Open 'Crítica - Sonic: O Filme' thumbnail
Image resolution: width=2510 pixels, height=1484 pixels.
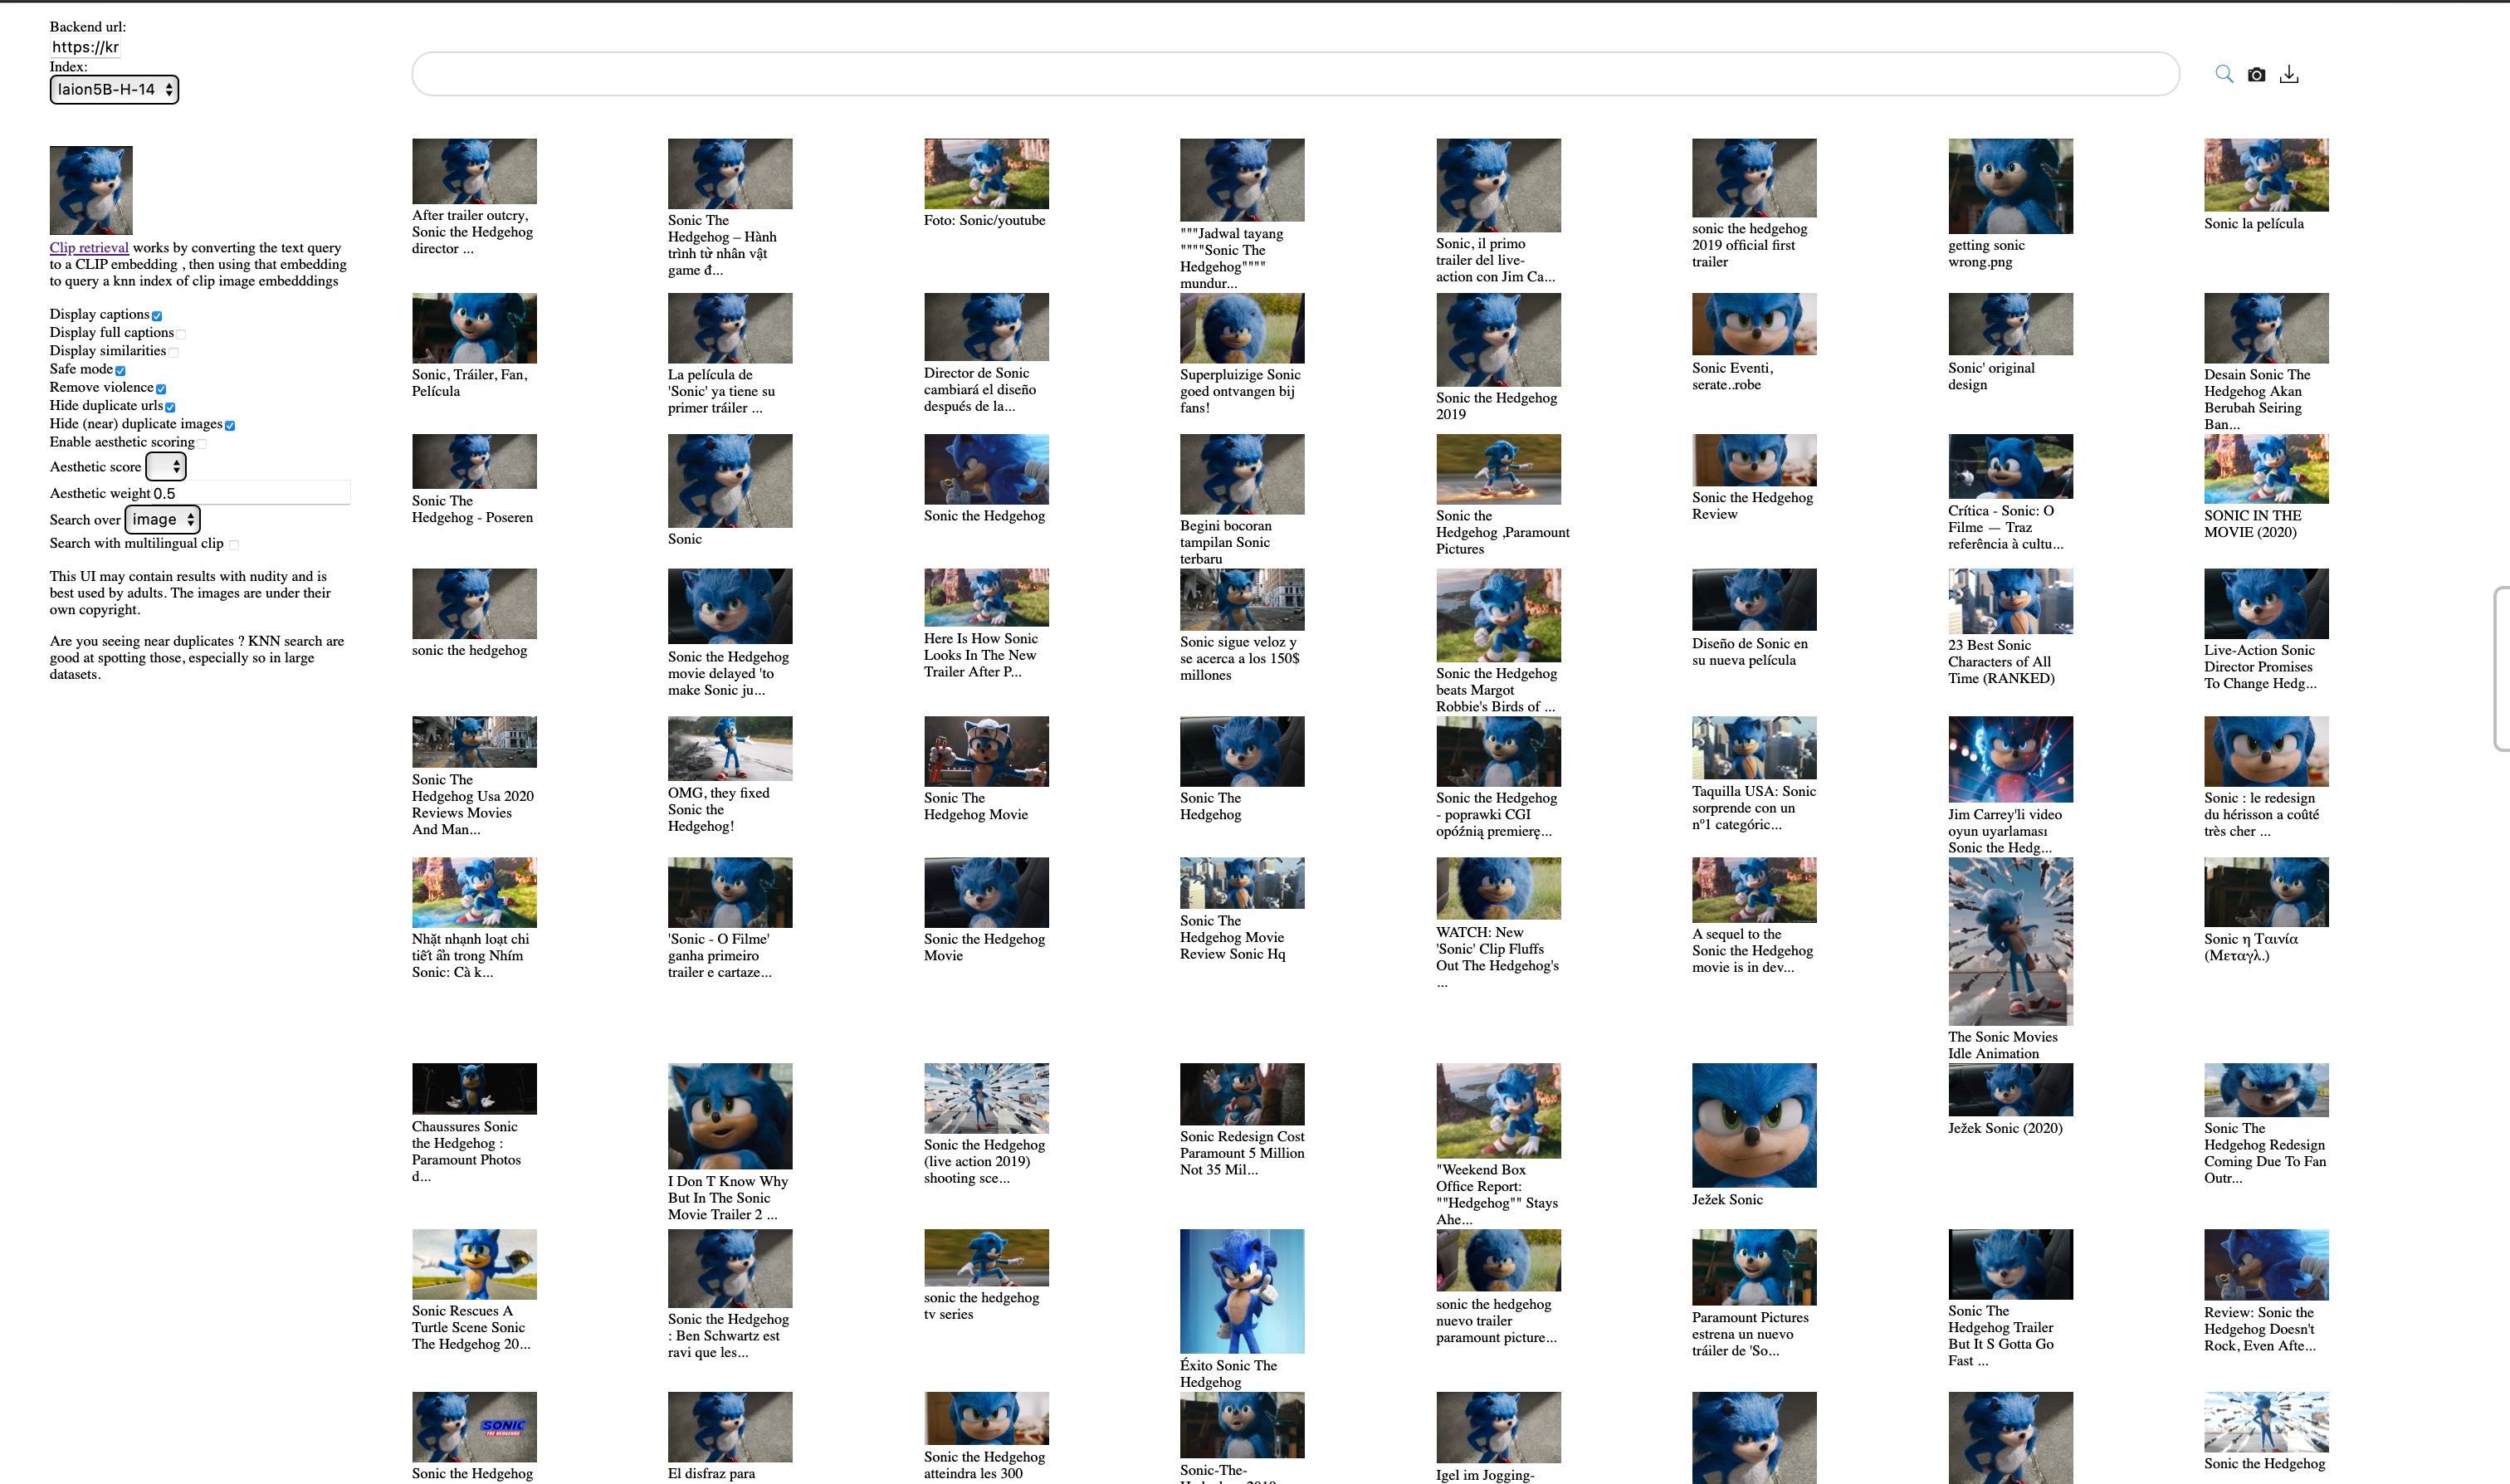pyautogui.click(x=2010, y=466)
